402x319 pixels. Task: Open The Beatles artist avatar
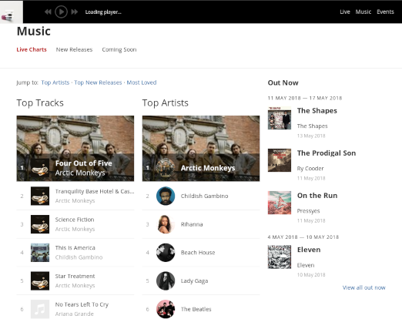[166, 309]
